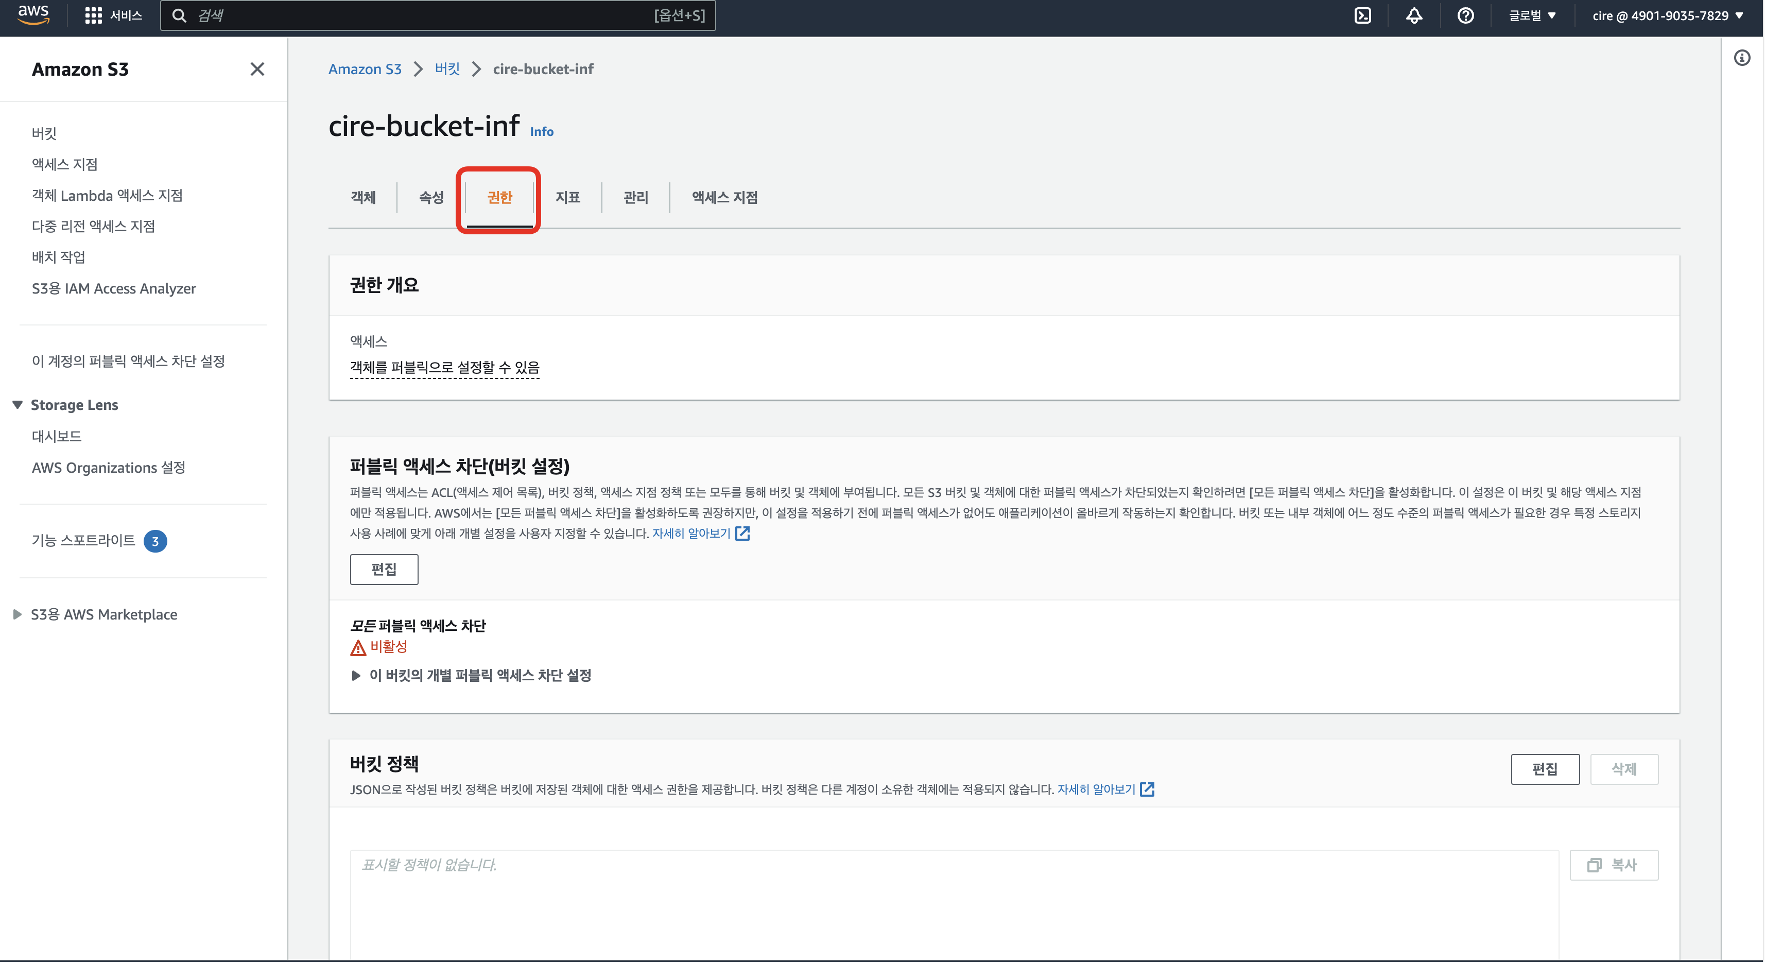Image resolution: width=1765 pixels, height=962 pixels.
Task: Open AWS Organizations 설정
Action: pyautogui.click(x=108, y=468)
